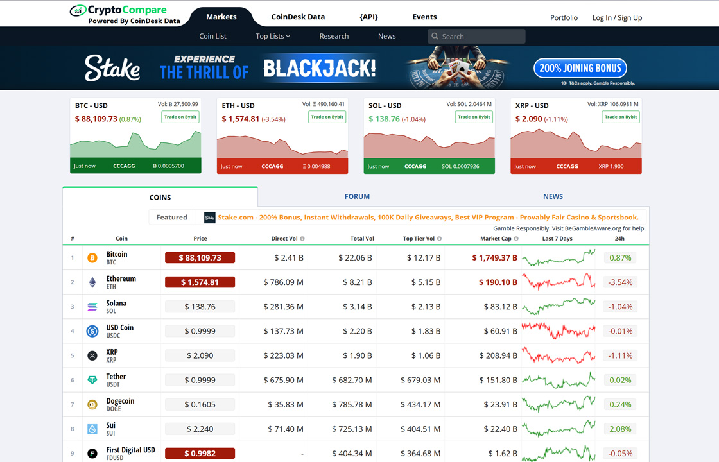This screenshot has height=462, width=719.
Task: Click the Market Cap info icon
Action: 516,239
